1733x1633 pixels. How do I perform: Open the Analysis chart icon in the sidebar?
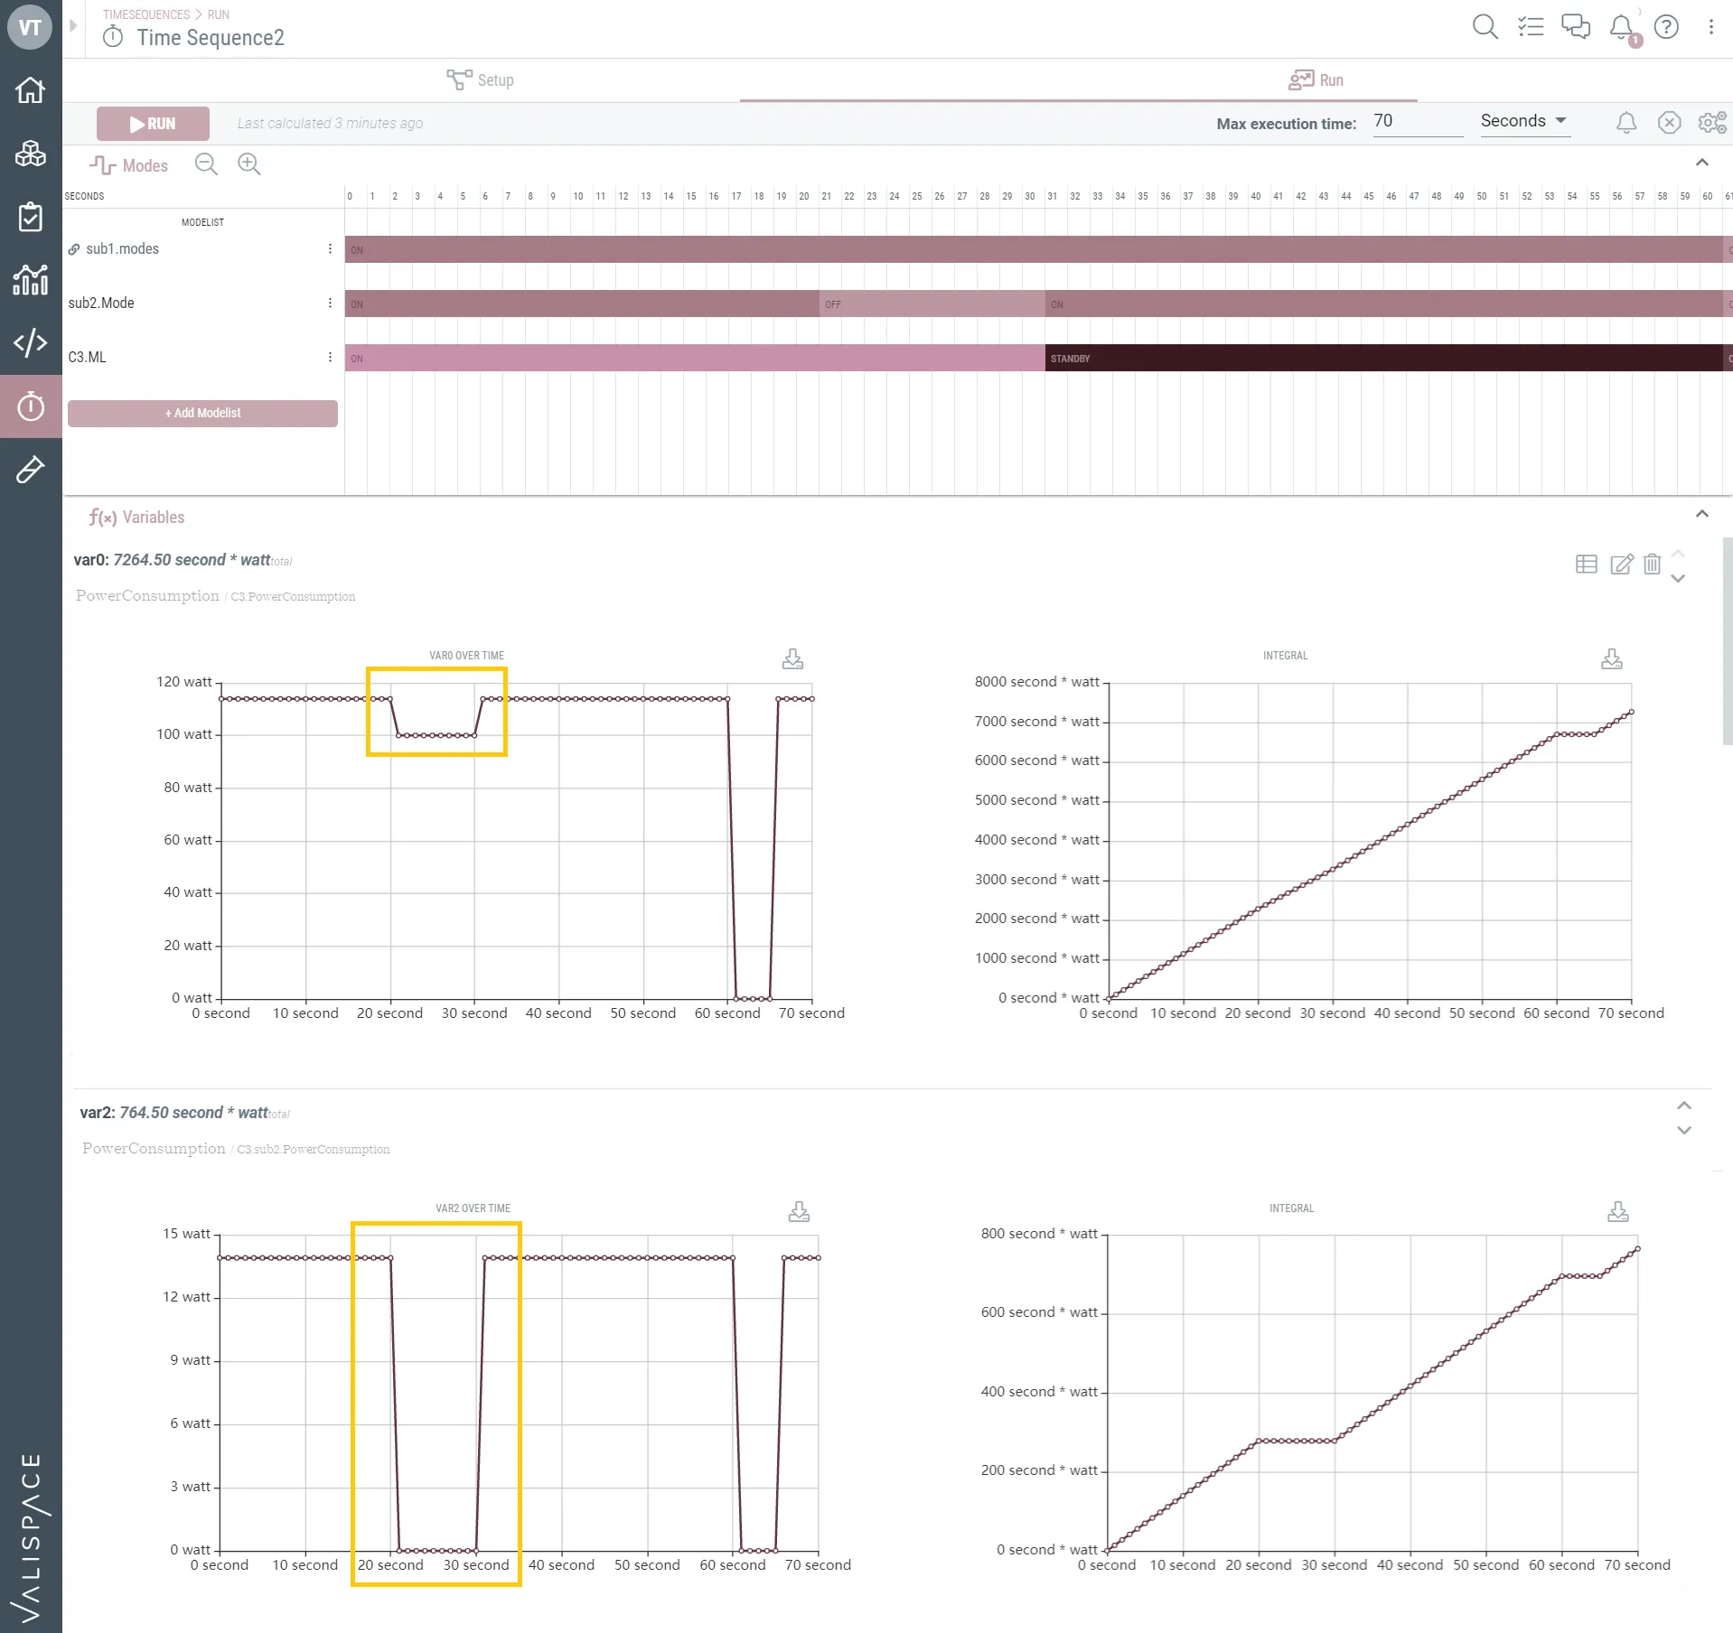coord(31,280)
